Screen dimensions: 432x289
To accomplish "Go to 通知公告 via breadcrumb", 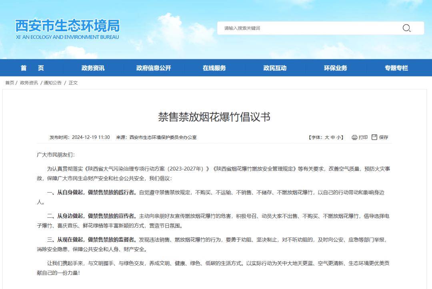I will [52, 83].
